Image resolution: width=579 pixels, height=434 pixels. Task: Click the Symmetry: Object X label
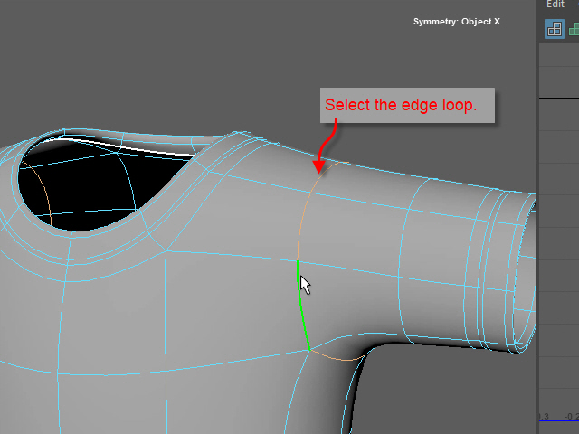pos(456,21)
